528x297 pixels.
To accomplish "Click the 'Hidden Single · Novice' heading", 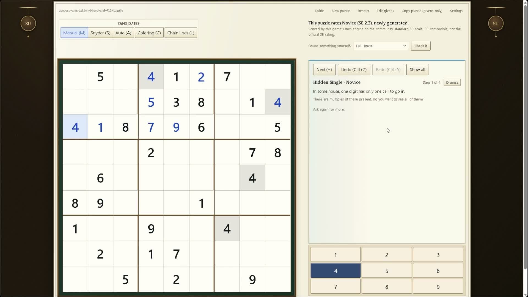I will (337, 82).
